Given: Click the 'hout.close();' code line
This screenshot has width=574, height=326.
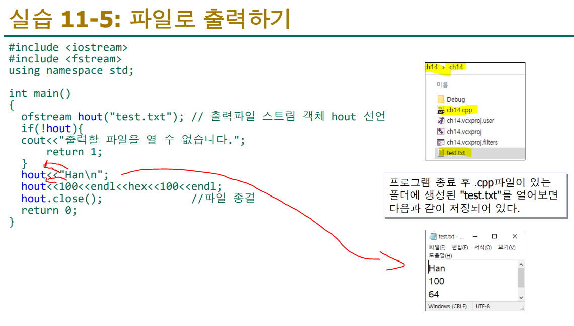Looking at the screenshot, I should coord(61,199).
